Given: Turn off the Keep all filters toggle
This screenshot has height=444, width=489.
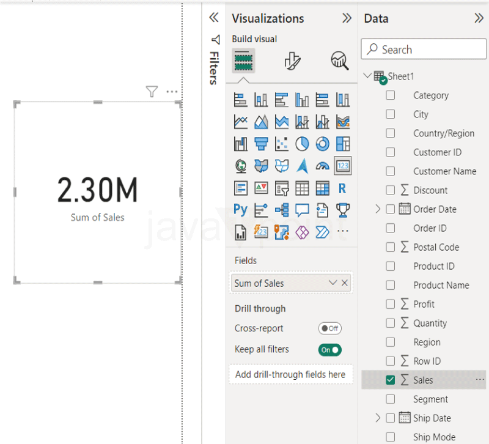Looking at the screenshot, I should [x=329, y=350].
